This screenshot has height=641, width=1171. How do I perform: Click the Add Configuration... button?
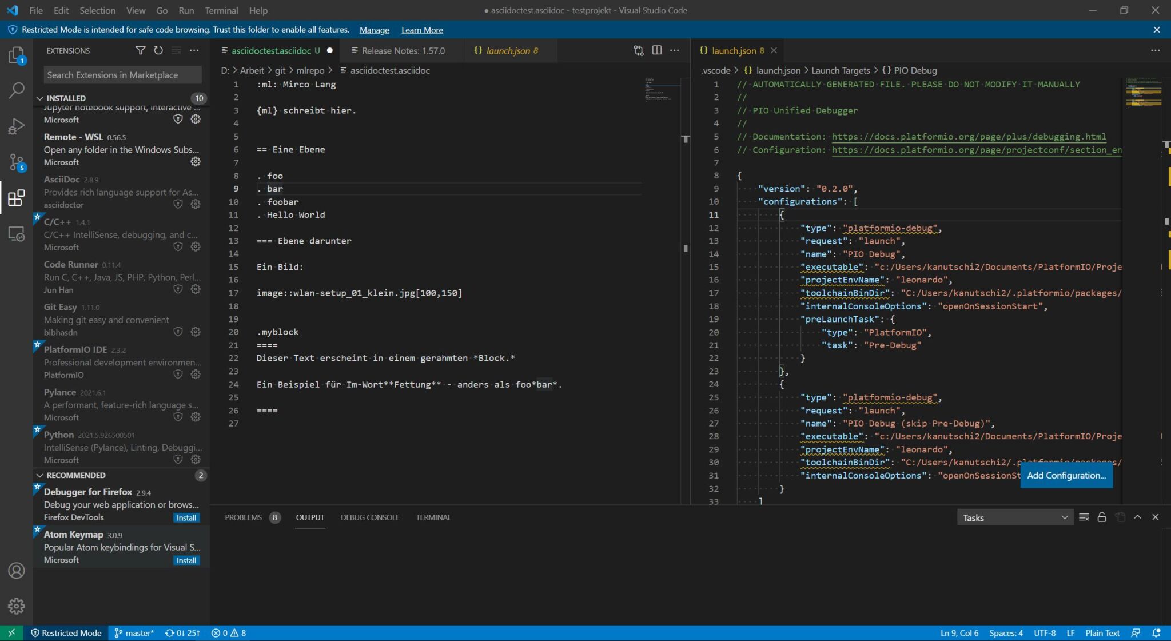(1066, 476)
